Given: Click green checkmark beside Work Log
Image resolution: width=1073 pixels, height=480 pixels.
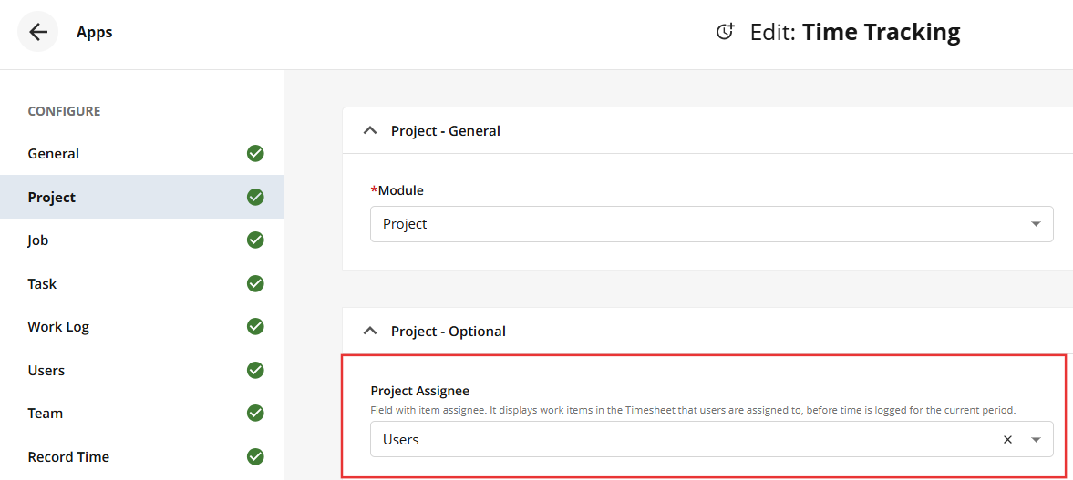Looking at the screenshot, I should point(255,327).
